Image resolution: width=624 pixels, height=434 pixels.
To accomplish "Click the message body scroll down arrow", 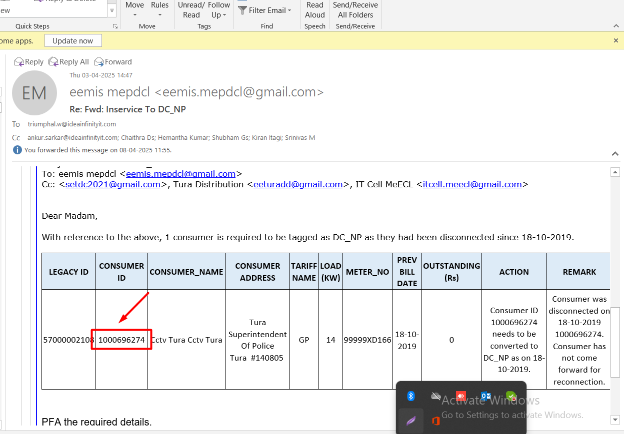I will [615, 420].
